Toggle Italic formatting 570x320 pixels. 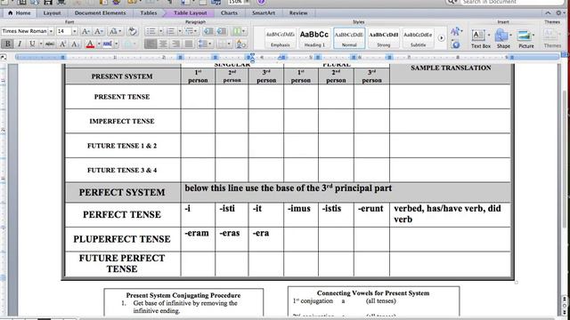click(x=20, y=44)
